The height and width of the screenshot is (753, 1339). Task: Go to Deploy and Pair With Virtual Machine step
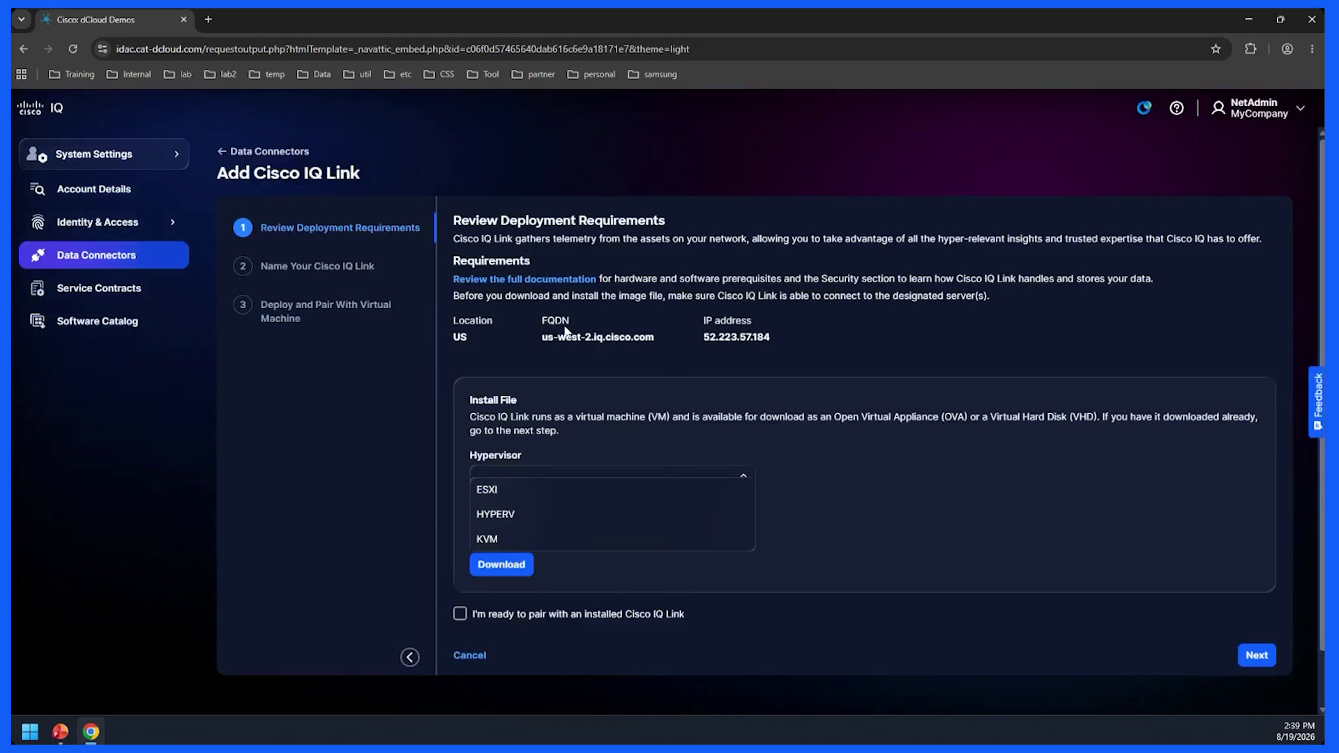click(314, 312)
